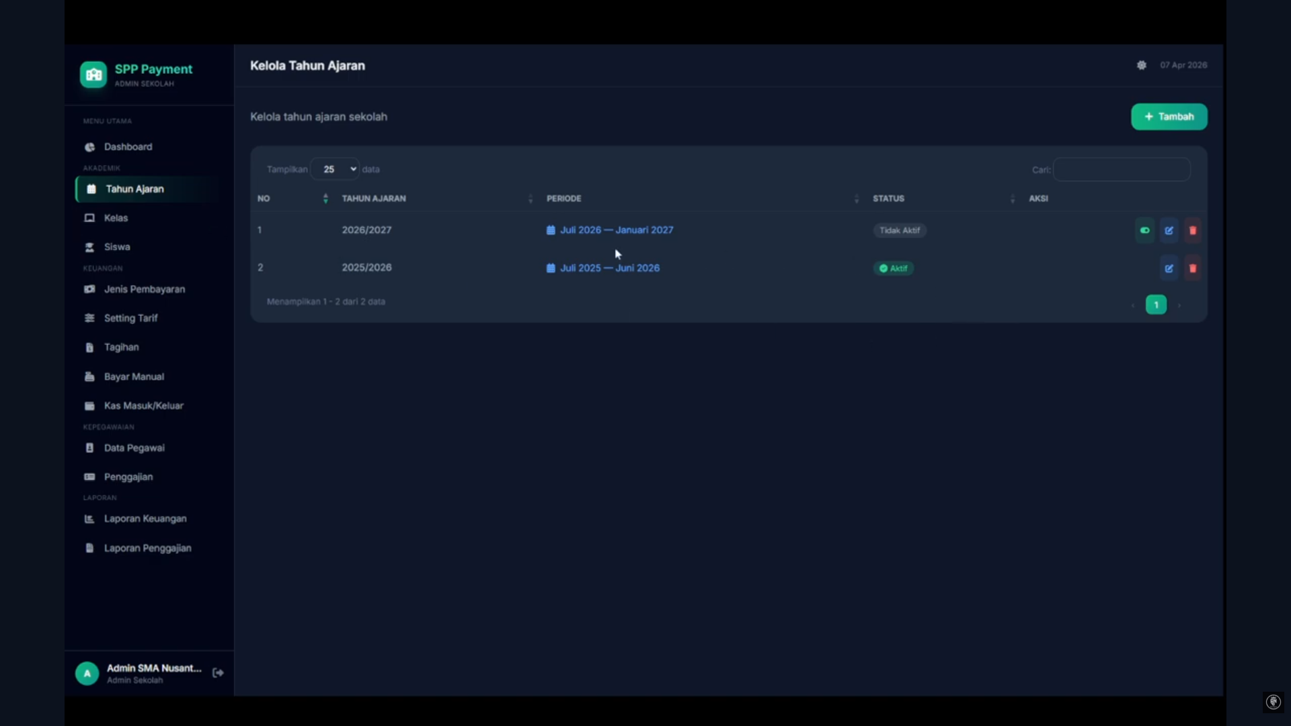The width and height of the screenshot is (1291, 726).
Task: Open Dashboard from the sidebar
Action: (128, 147)
